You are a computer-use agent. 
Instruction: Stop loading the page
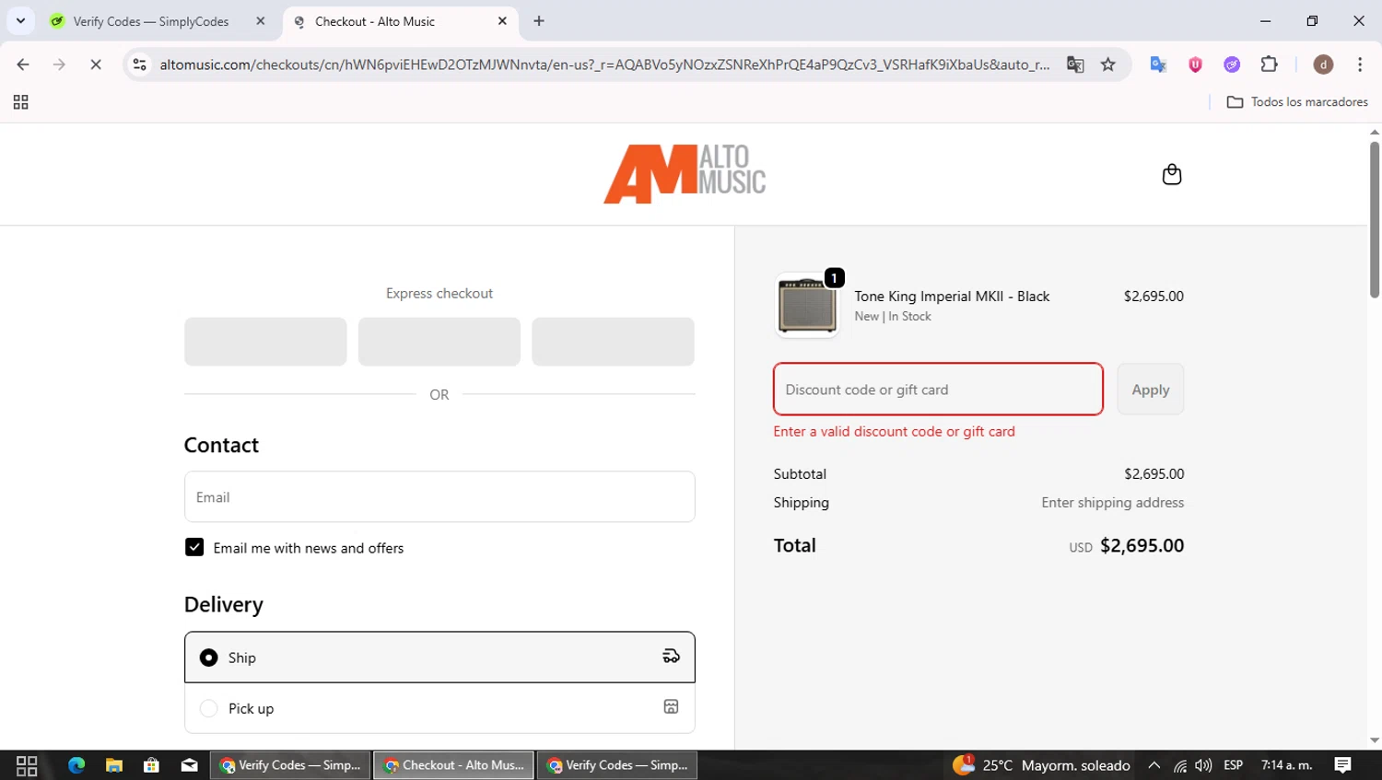pos(96,64)
